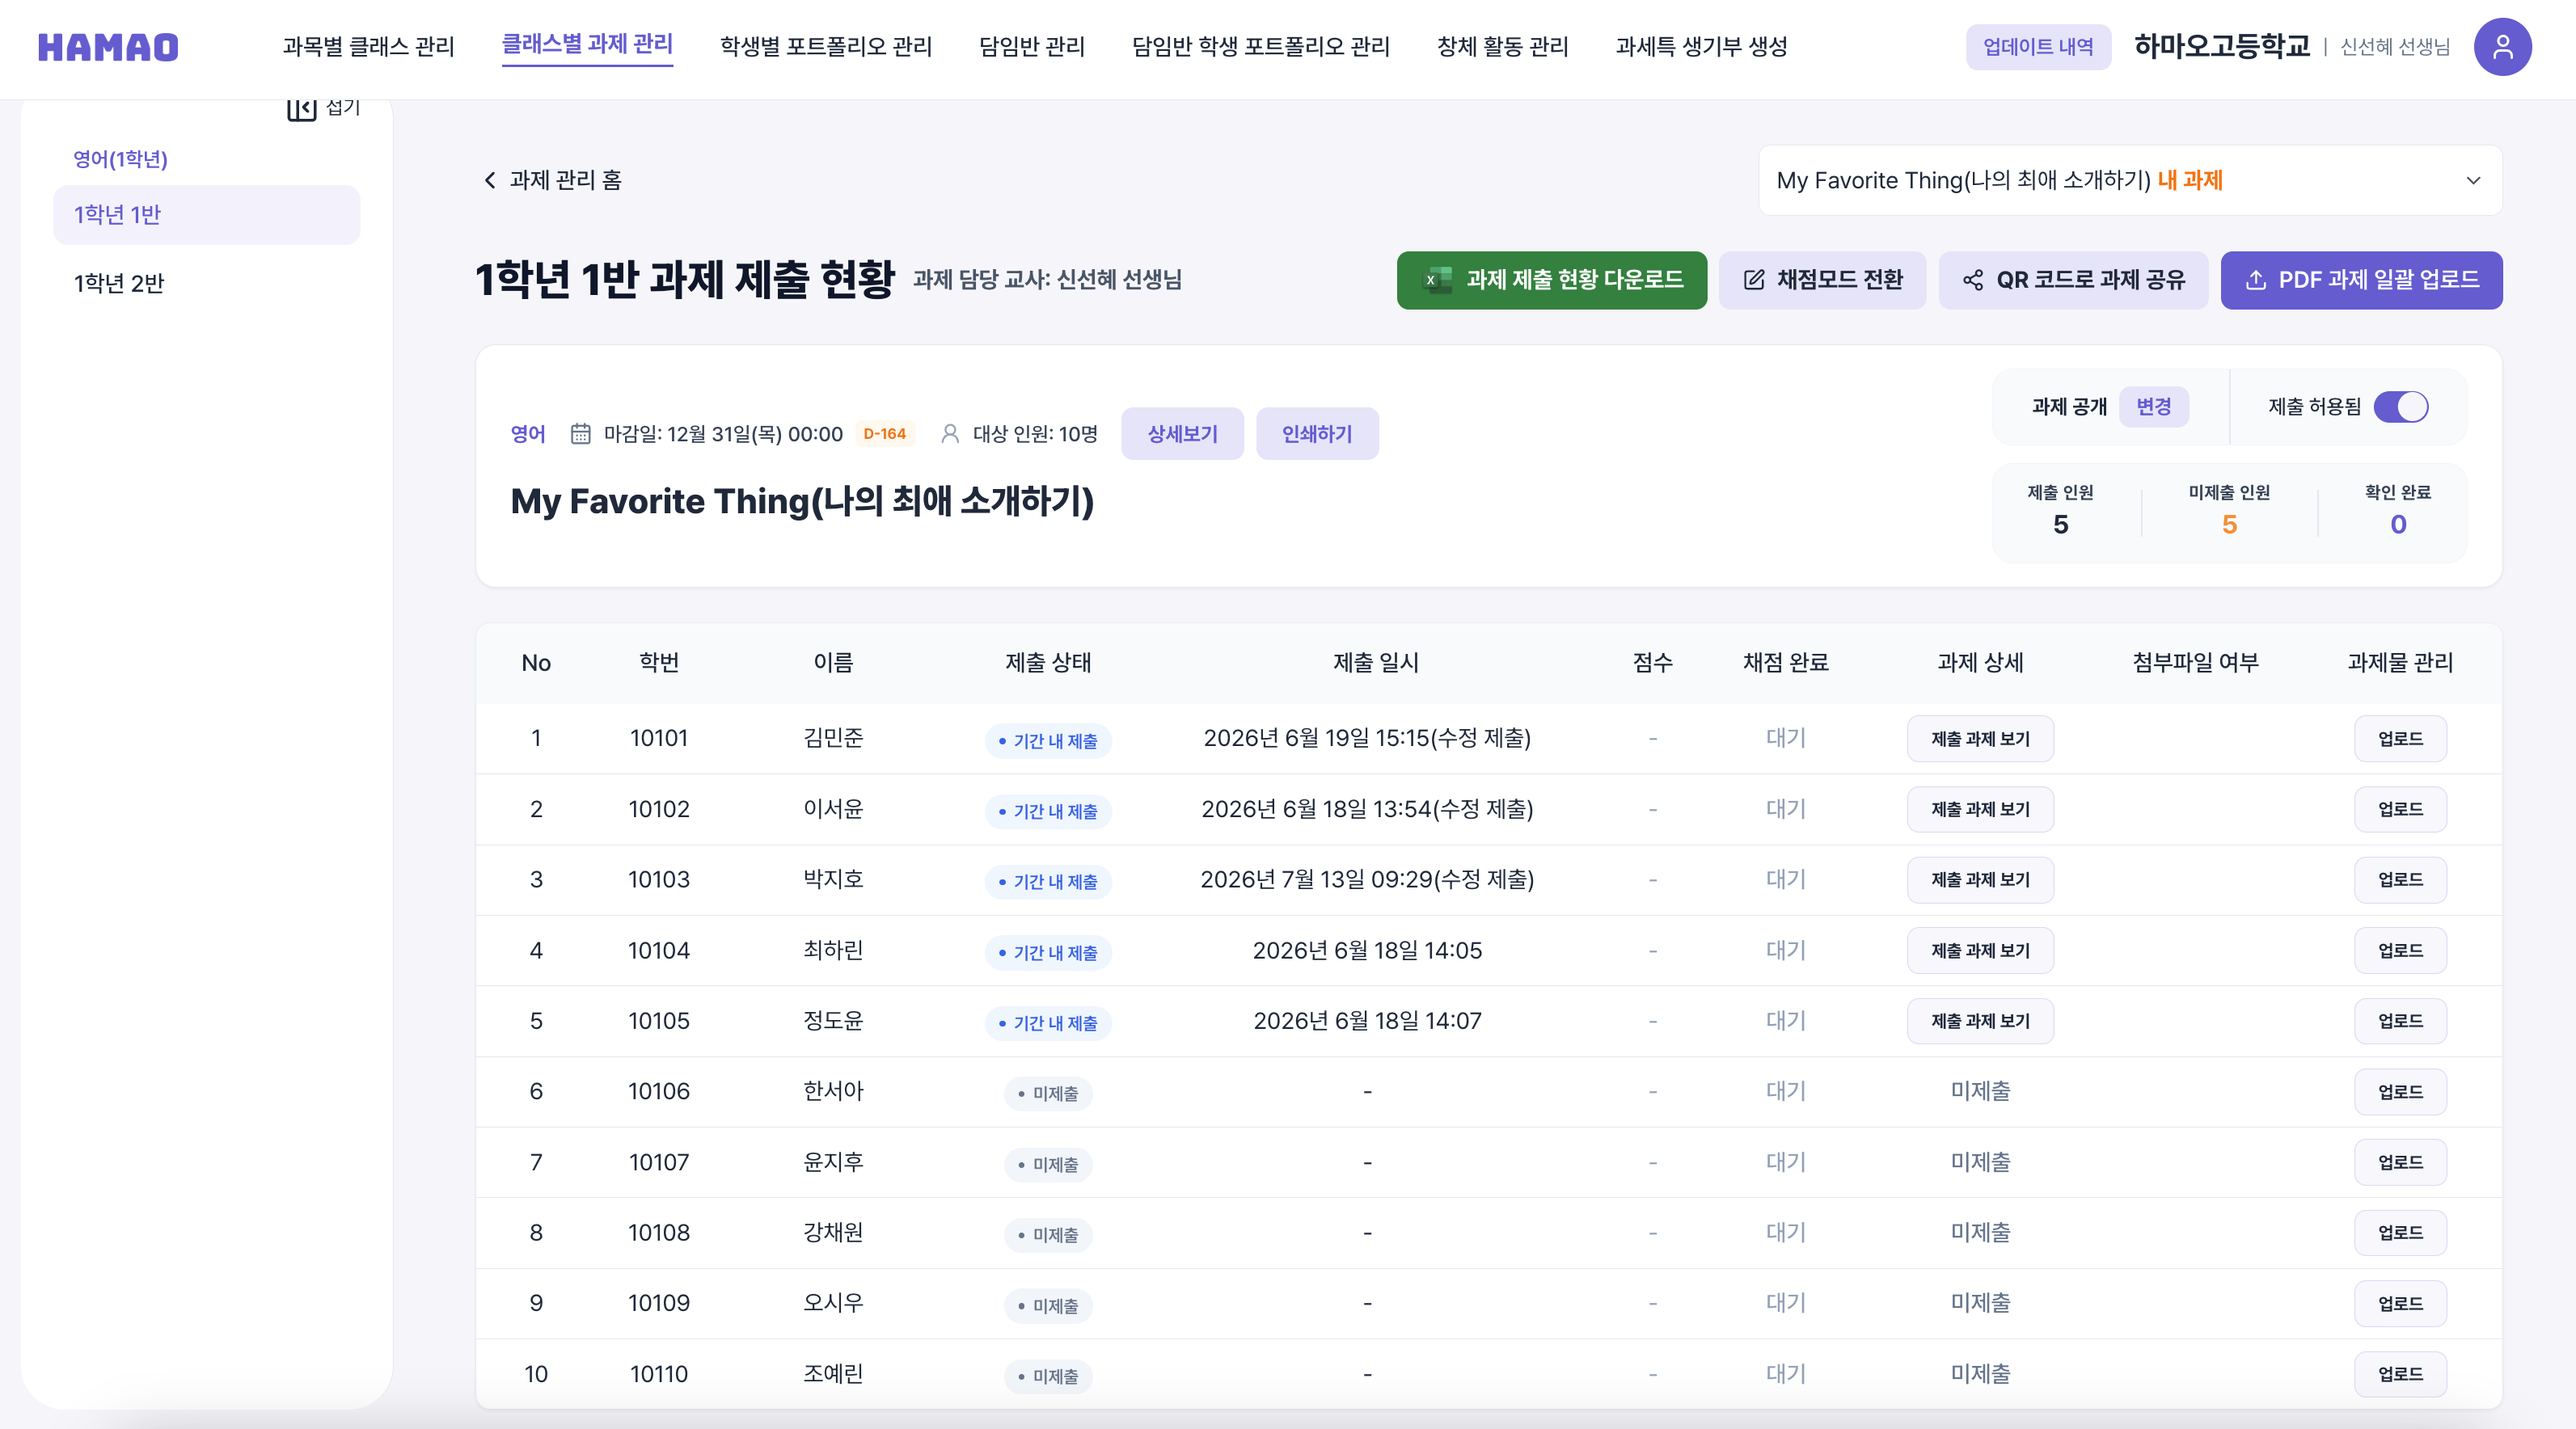Viewport: 2576px width, 1429px height.
Task: Click 업로드 button in 한서아 row
Action: pyautogui.click(x=2400, y=1092)
